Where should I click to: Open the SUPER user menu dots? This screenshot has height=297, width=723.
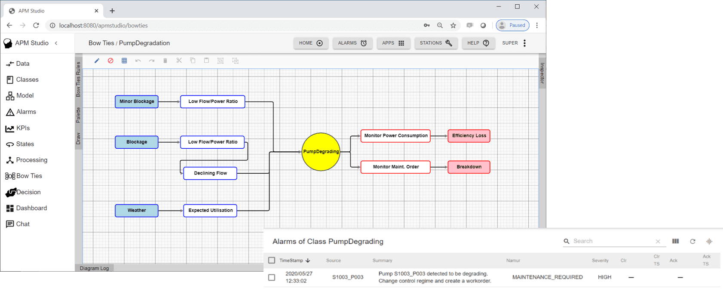point(524,43)
